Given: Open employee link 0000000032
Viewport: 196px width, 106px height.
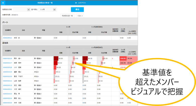Looking at the screenshot, I should tap(8, 89).
